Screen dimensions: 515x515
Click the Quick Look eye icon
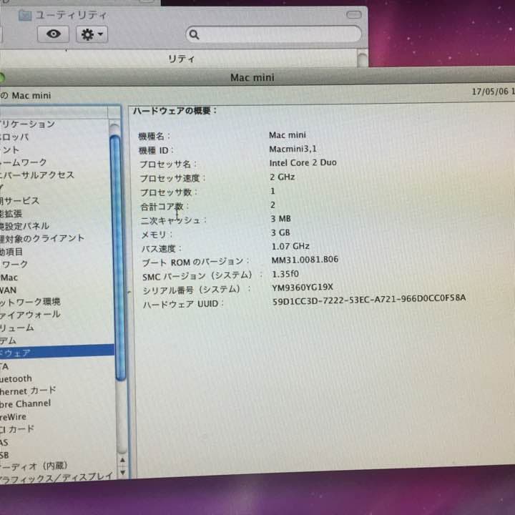pyautogui.click(x=53, y=34)
